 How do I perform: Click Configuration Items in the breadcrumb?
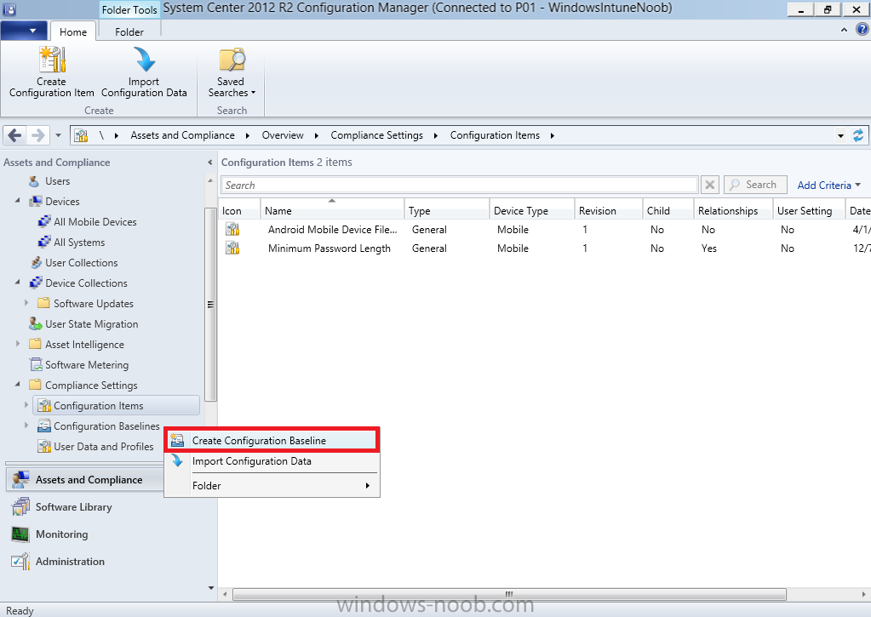click(495, 135)
